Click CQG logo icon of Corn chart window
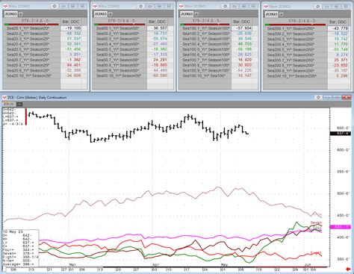Image resolution: width=354 pixels, height=274 pixels. coord(4,97)
